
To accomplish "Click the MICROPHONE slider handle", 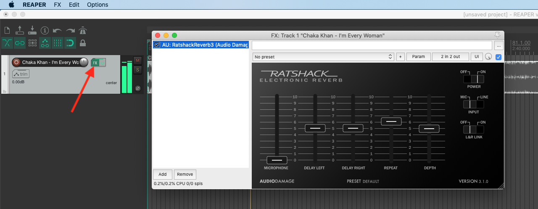I will (277, 160).
